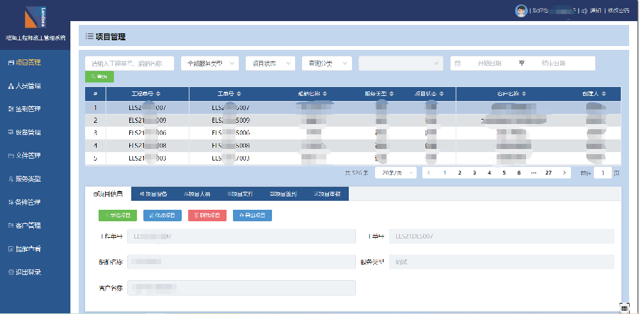Switch to the 项目审核 tab

coord(327,194)
